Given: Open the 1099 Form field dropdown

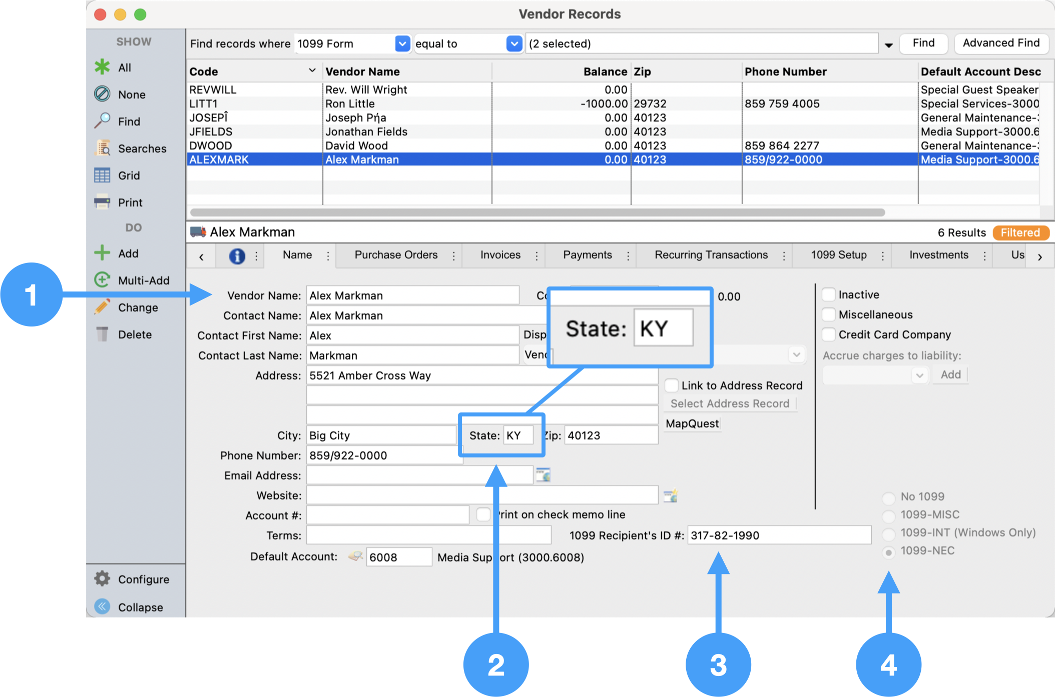Looking at the screenshot, I should click(402, 43).
